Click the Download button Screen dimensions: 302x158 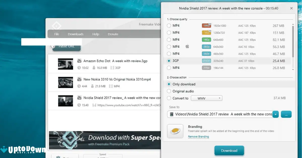[229, 150]
